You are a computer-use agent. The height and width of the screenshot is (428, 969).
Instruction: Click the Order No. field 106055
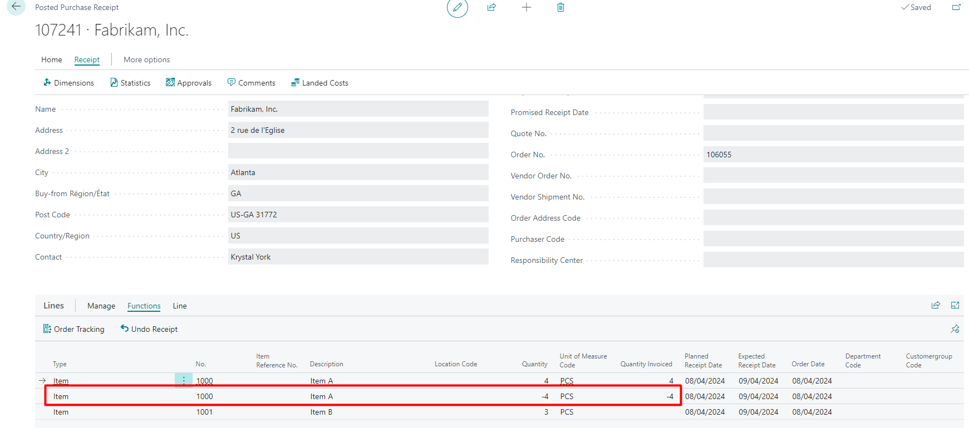click(833, 155)
